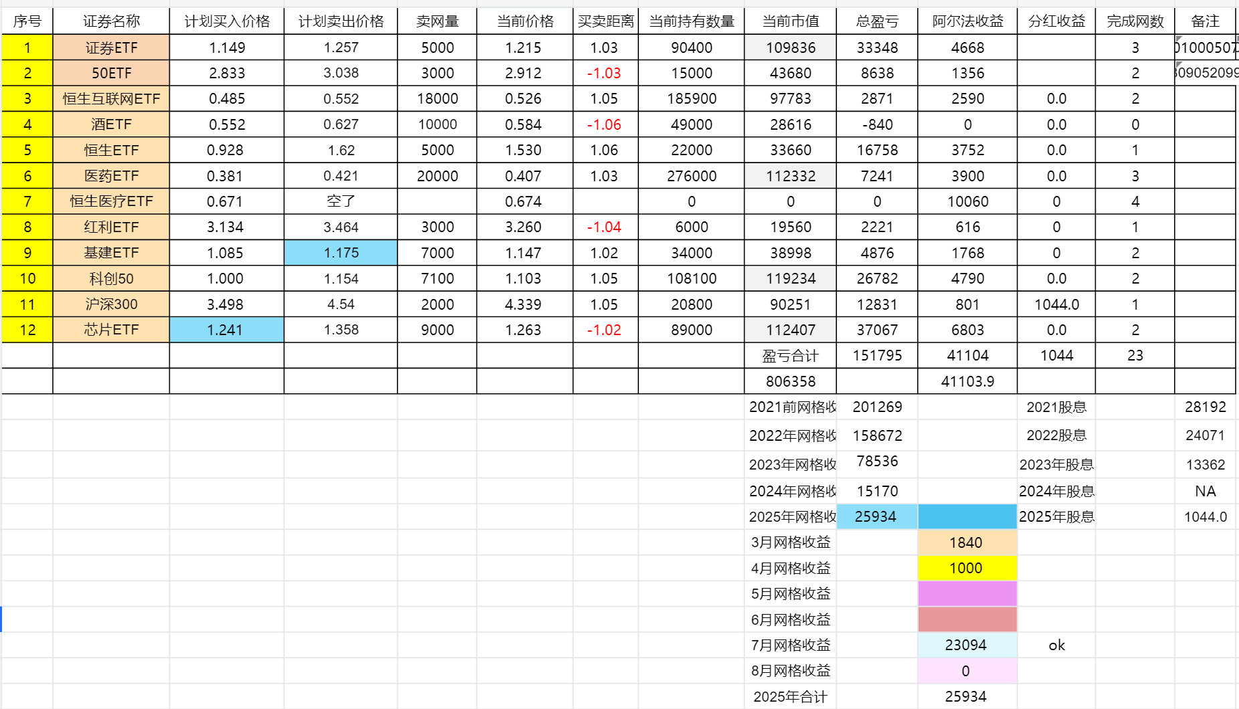Select the yellow row number 12 cell
The height and width of the screenshot is (709, 1239).
[27, 330]
